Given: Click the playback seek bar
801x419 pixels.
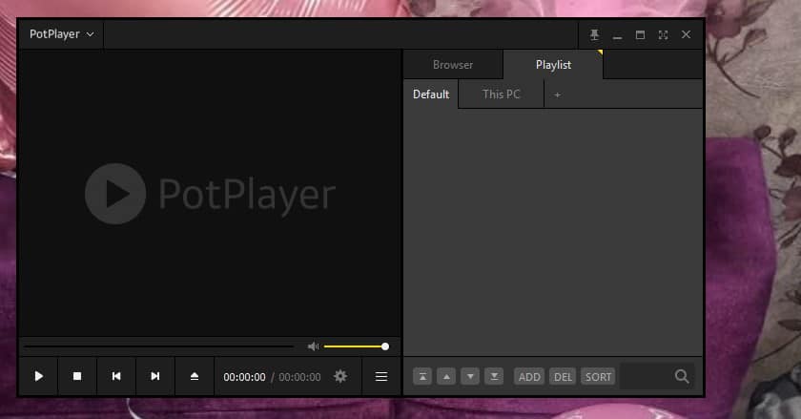Looking at the screenshot, I should pyautogui.click(x=159, y=346).
